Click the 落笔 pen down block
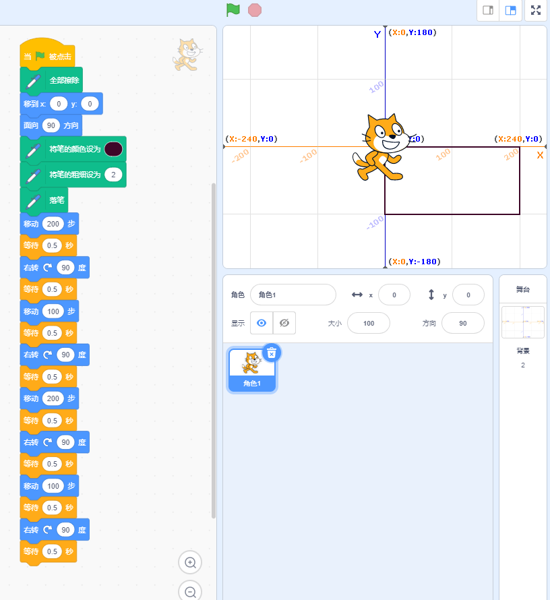 [44, 200]
